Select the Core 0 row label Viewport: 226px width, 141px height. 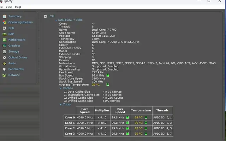70,117
